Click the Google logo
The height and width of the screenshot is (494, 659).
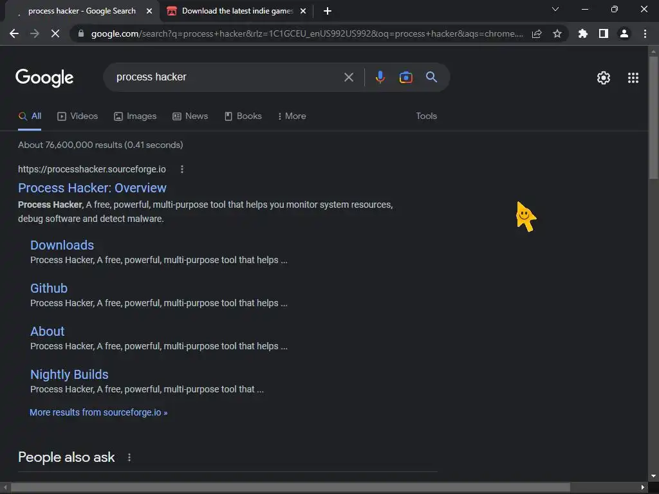tap(44, 78)
